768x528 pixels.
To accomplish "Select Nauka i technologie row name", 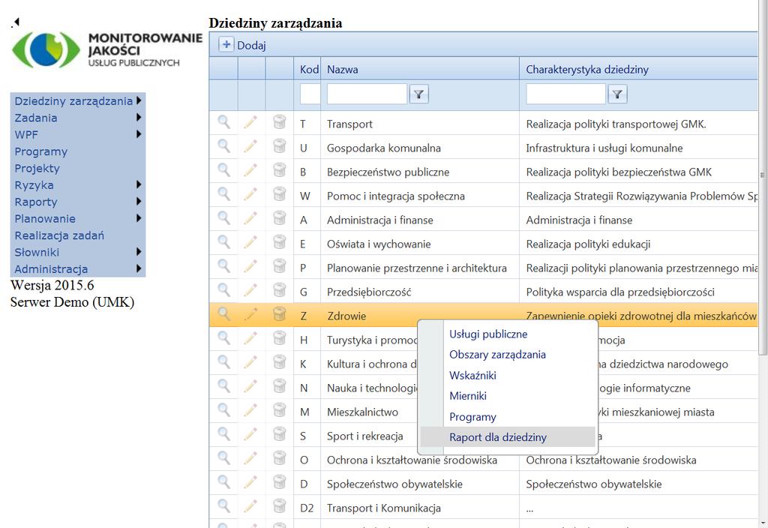I will pyautogui.click(x=372, y=388).
